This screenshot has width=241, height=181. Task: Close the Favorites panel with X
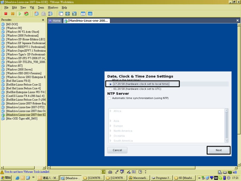tap(43, 20)
